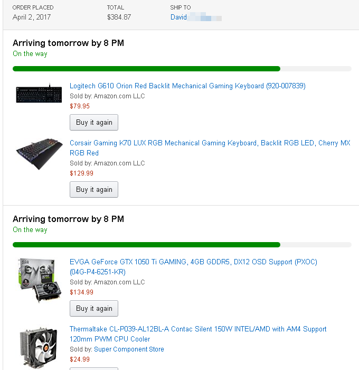The height and width of the screenshot is (370, 359).
Task: Open the Corsair Gaming K70 LUX product link
Action: click(x=210, y=143)
